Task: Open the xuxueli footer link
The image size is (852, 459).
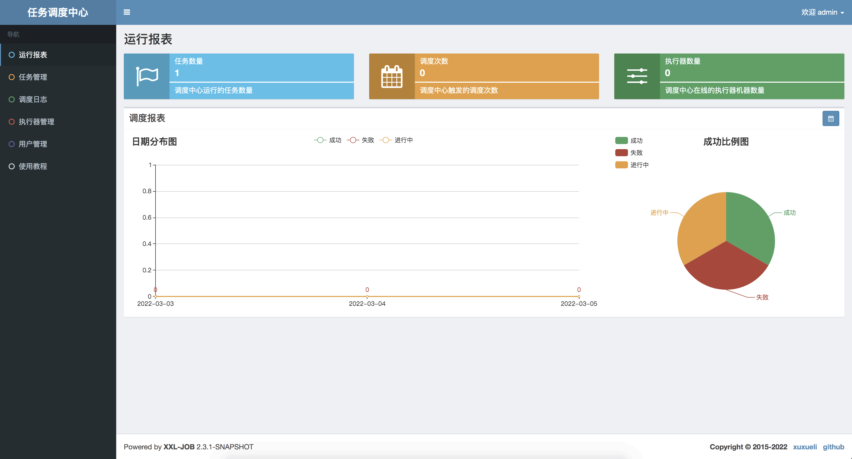Action: coord(805,447)
